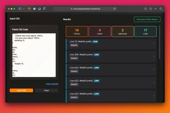Click the Line 205: WebKit prefix text

(x=81, y=55)
